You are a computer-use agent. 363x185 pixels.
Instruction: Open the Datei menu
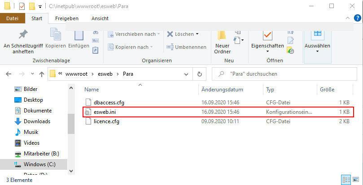point(12,18)
